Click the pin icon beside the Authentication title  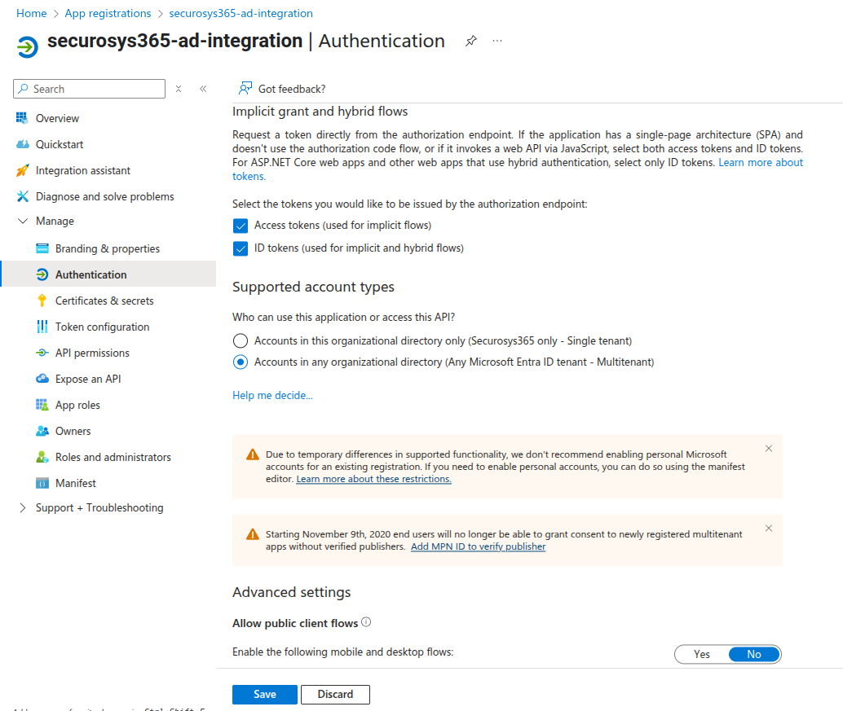470,42
